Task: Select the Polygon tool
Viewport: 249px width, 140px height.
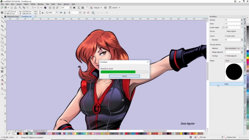Action: point(2,50)
